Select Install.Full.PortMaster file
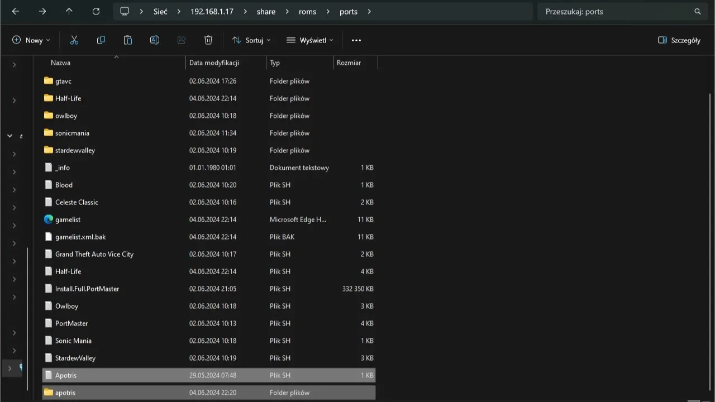The width and height of the screenshot is (715, 402). [209, 289]
